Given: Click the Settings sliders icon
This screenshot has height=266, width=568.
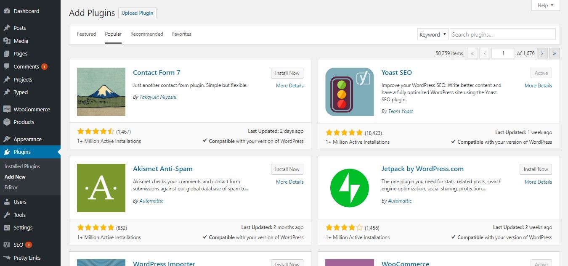Looking at the screenshot, I should click(7, 227).
